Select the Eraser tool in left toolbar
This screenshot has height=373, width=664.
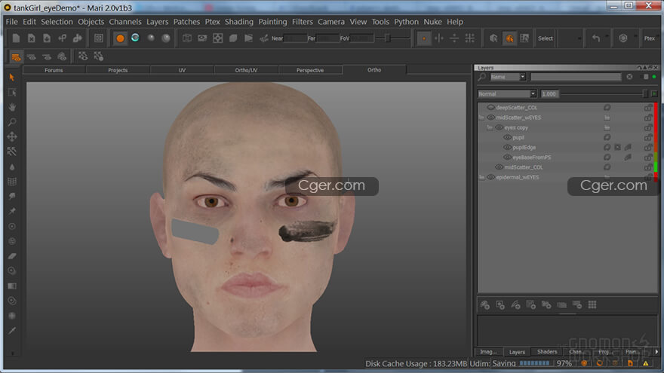click(12, 256)
